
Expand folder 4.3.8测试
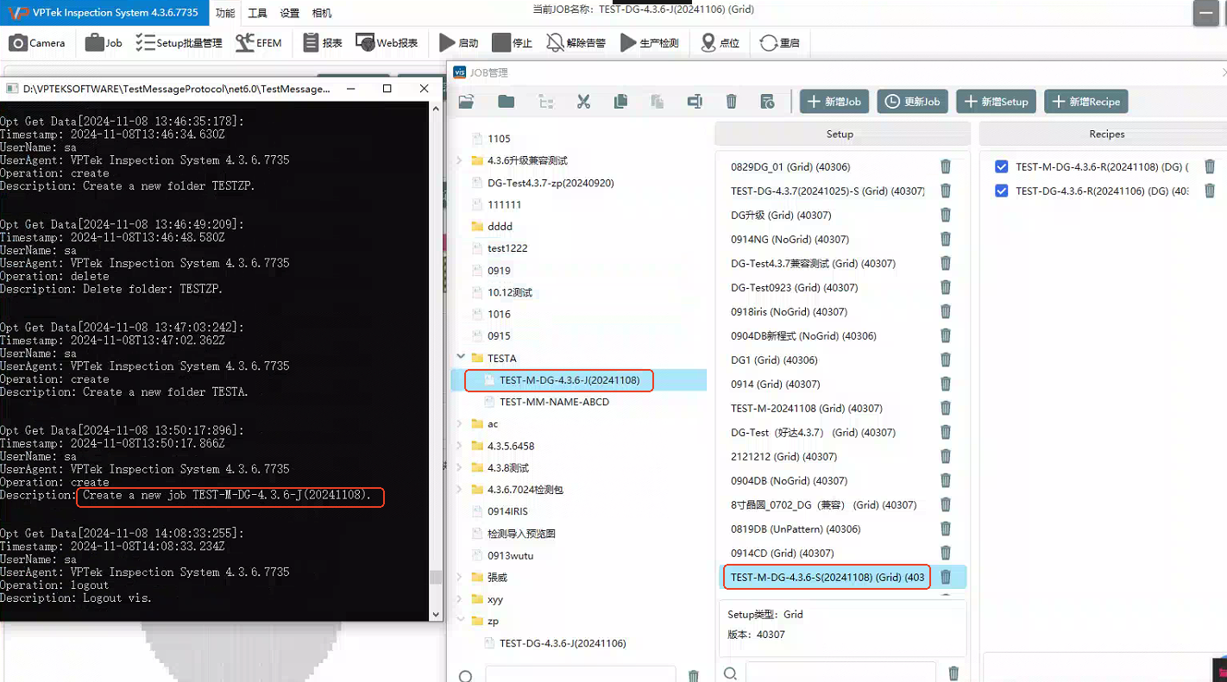[460, 467]
